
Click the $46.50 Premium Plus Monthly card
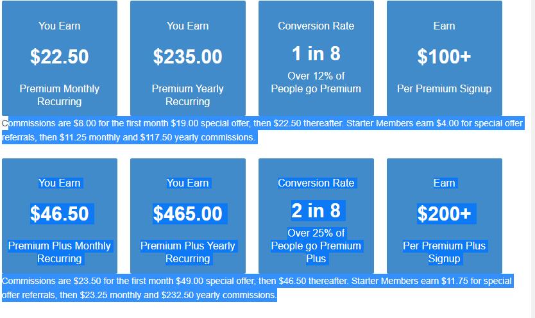(x=60, y=216)
